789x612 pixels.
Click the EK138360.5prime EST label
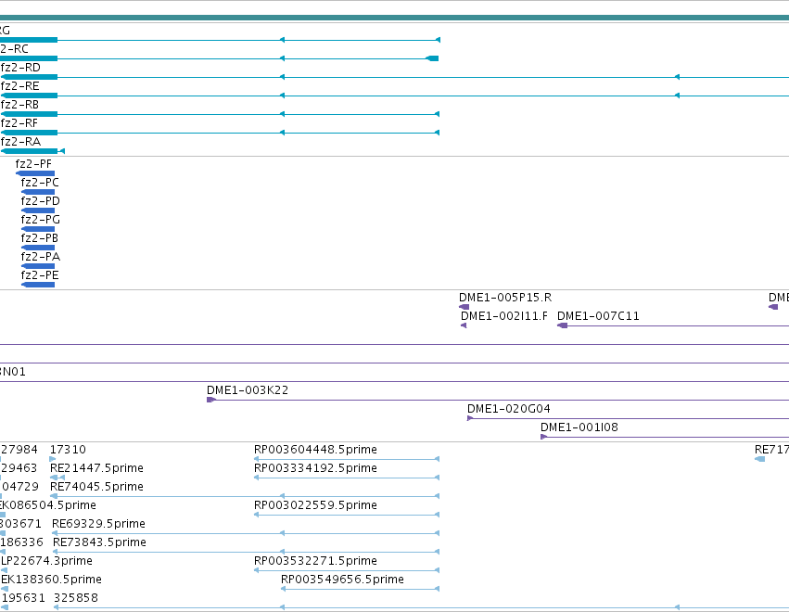(51, 580)
